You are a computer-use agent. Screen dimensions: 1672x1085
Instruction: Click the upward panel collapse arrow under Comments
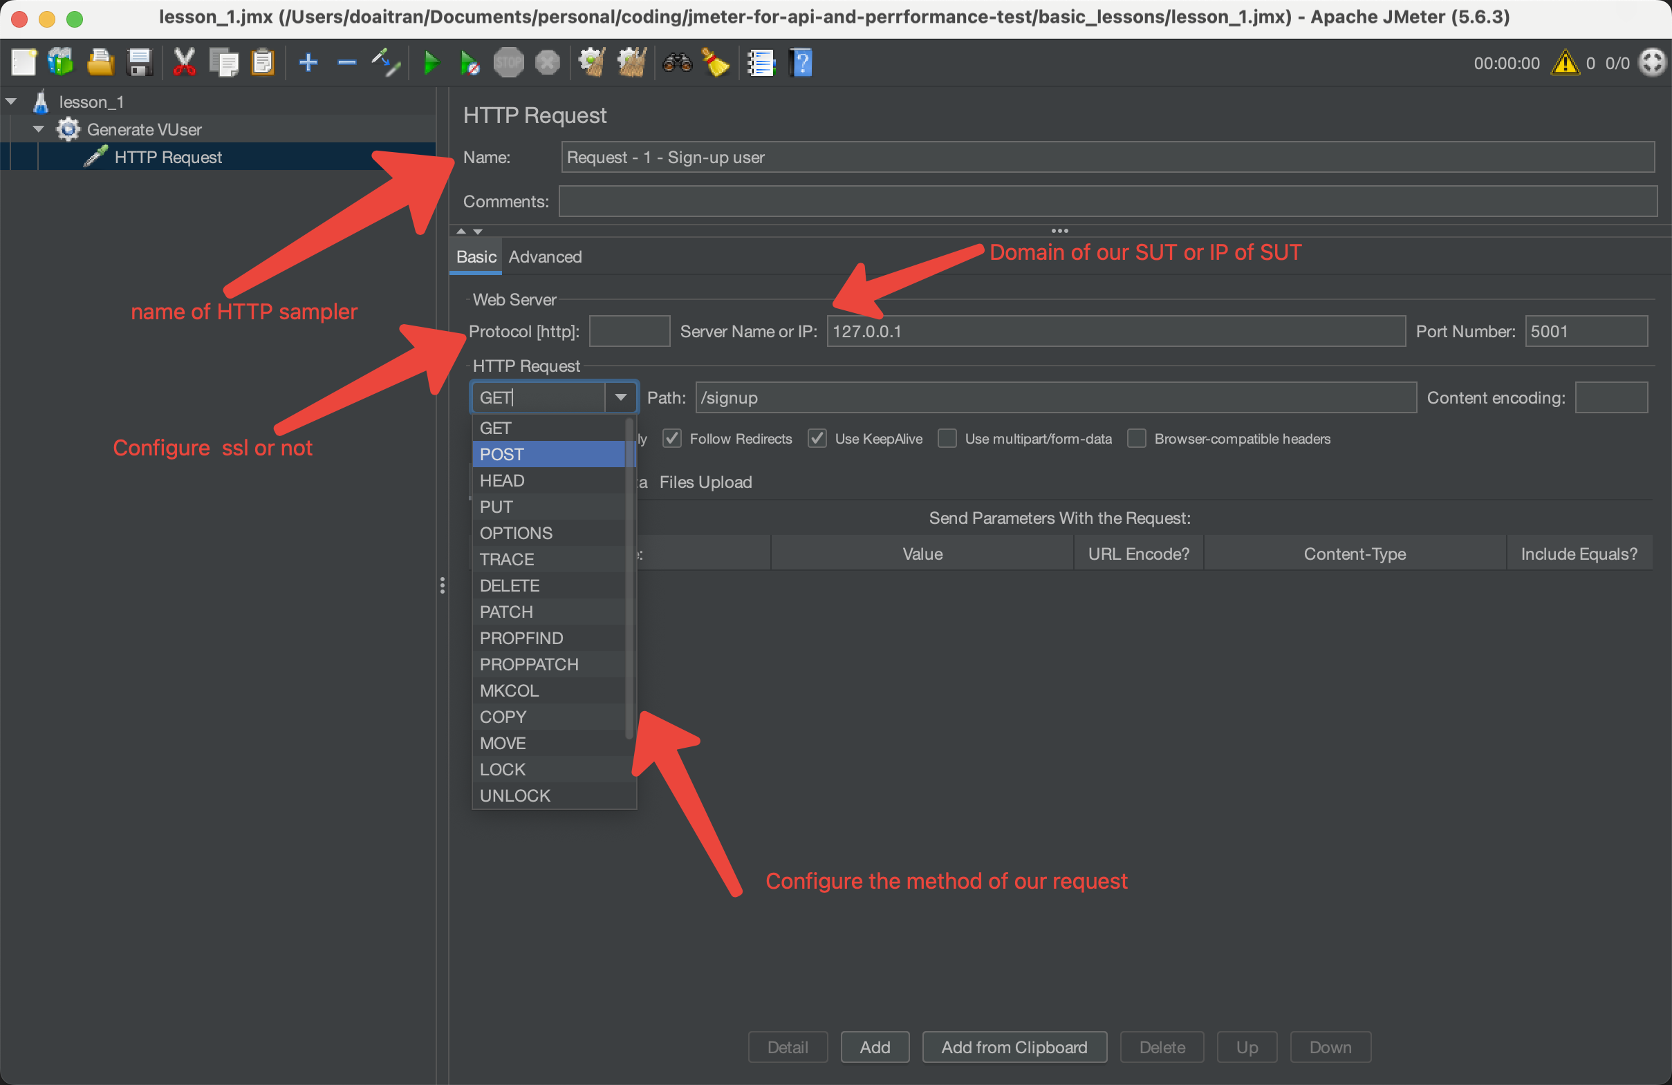[461, 231]
